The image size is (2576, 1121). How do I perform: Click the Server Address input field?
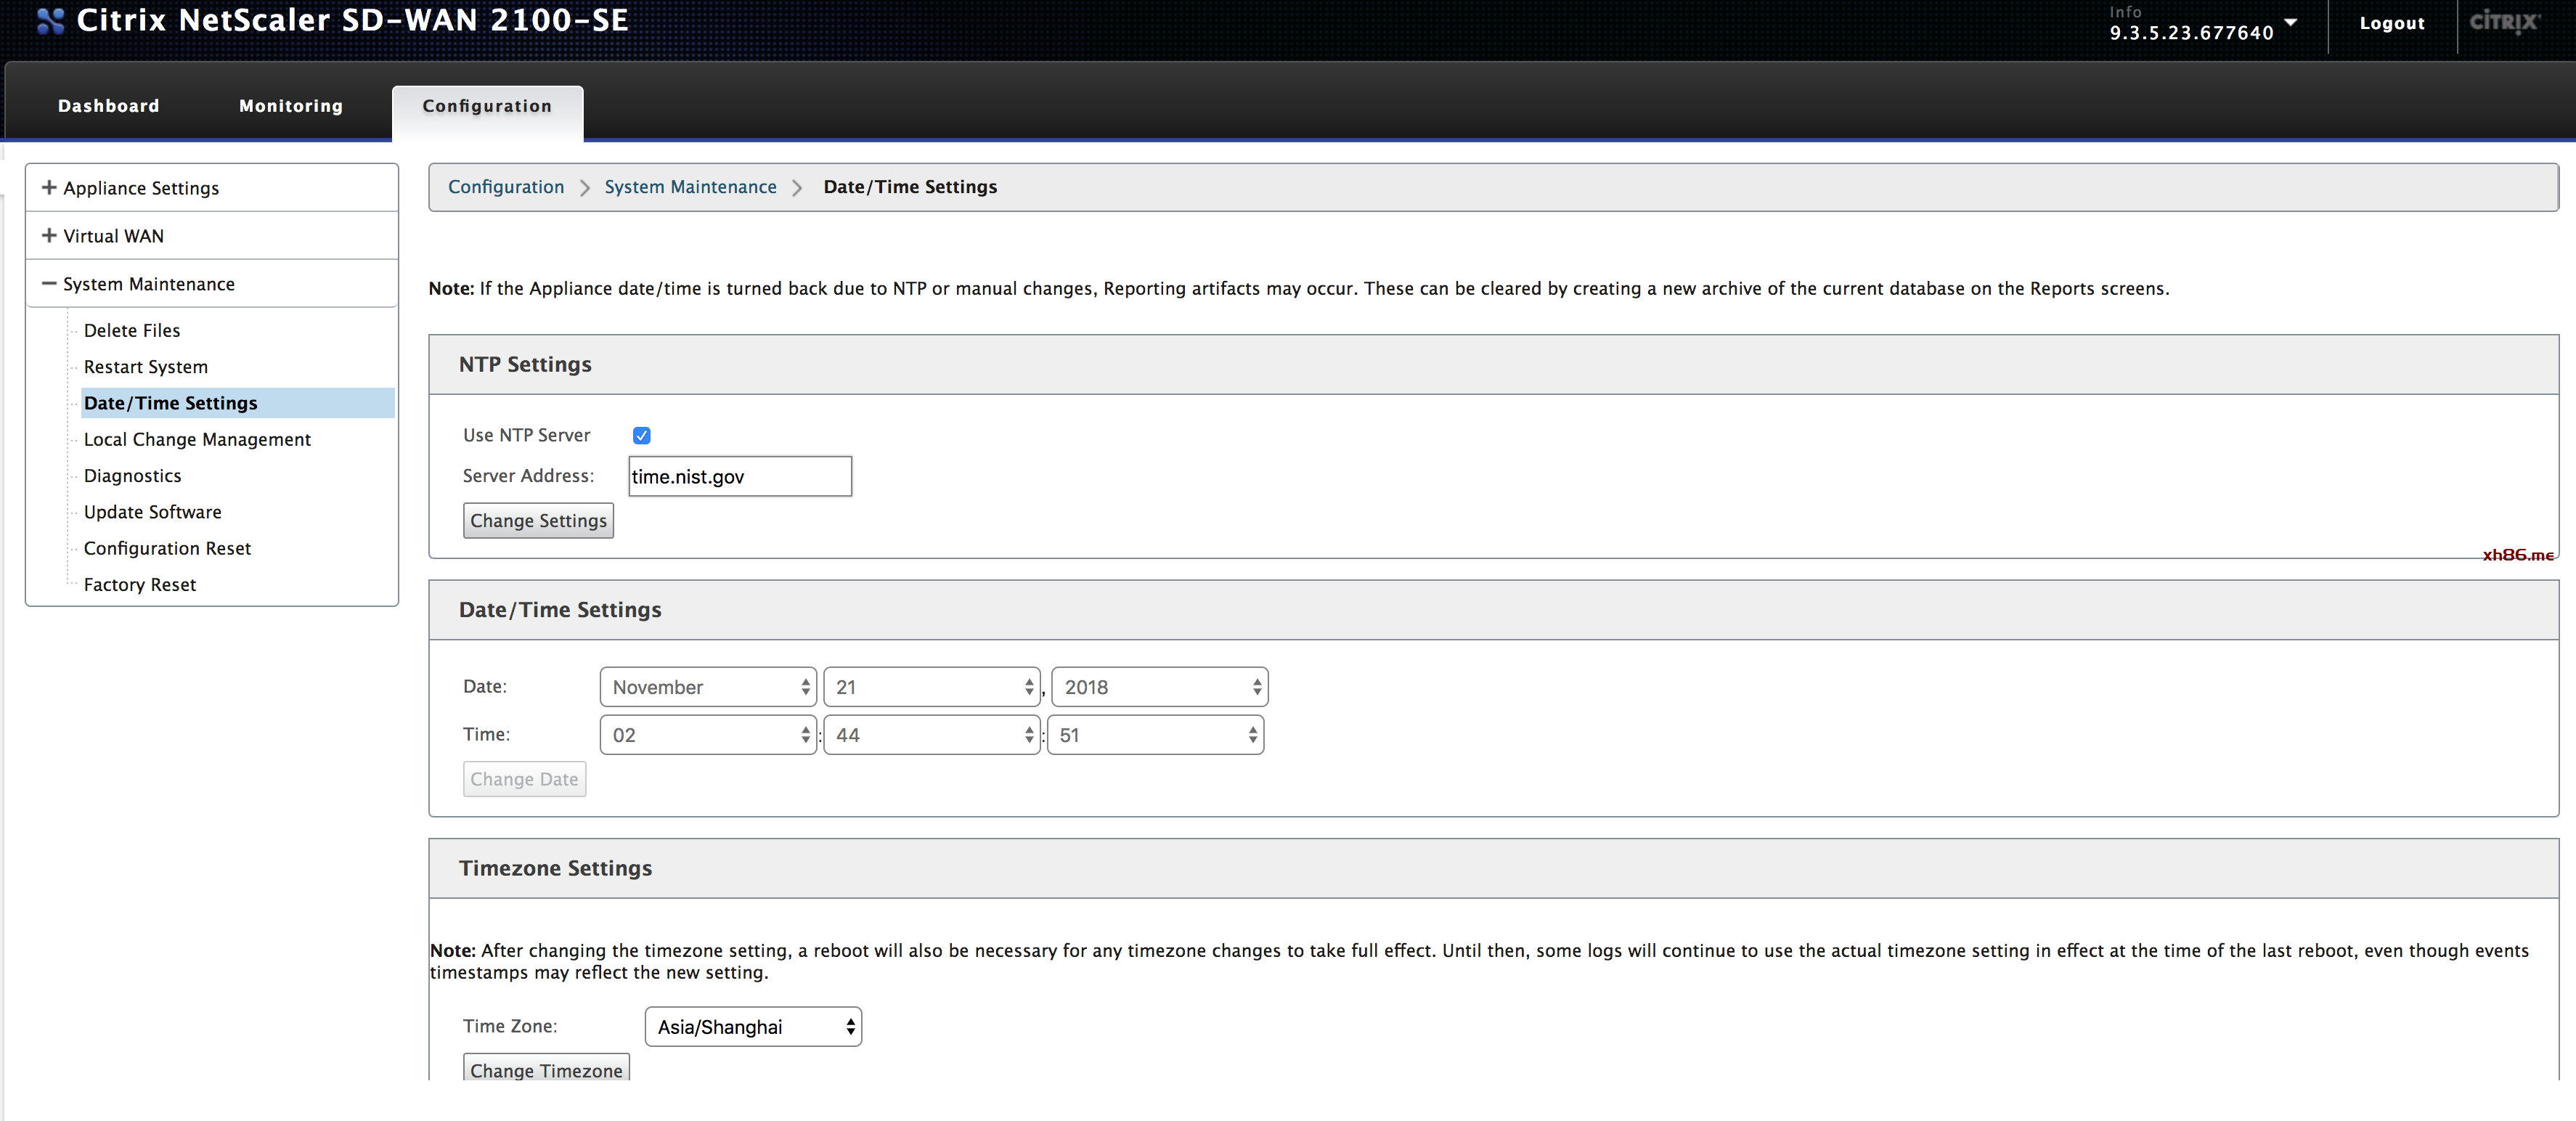click(740, 477)
